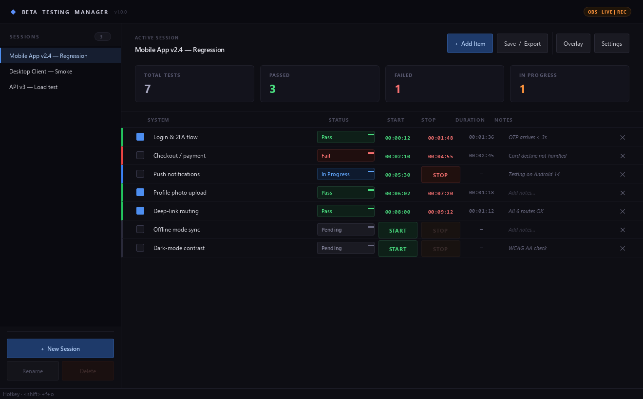Open the Overlay view
The height and width of the screenshot is (399, 643).
tap(573, 43)
